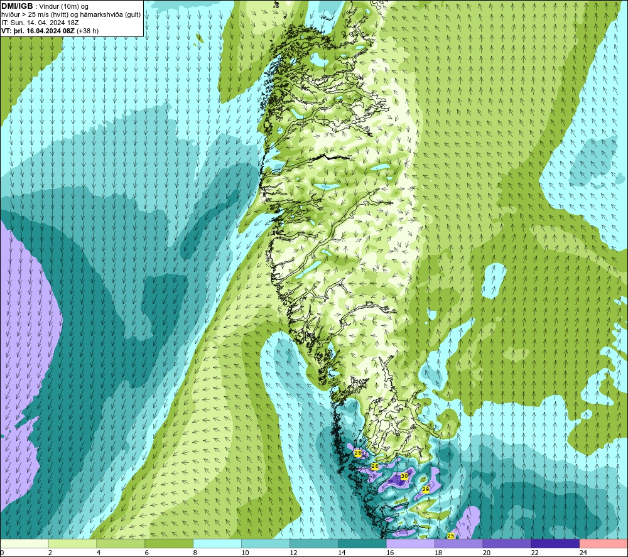Click the 16–18 m/s lavender legend swatch
The width and height of the screenshot is (628, 557).
[x=411, y=543]
